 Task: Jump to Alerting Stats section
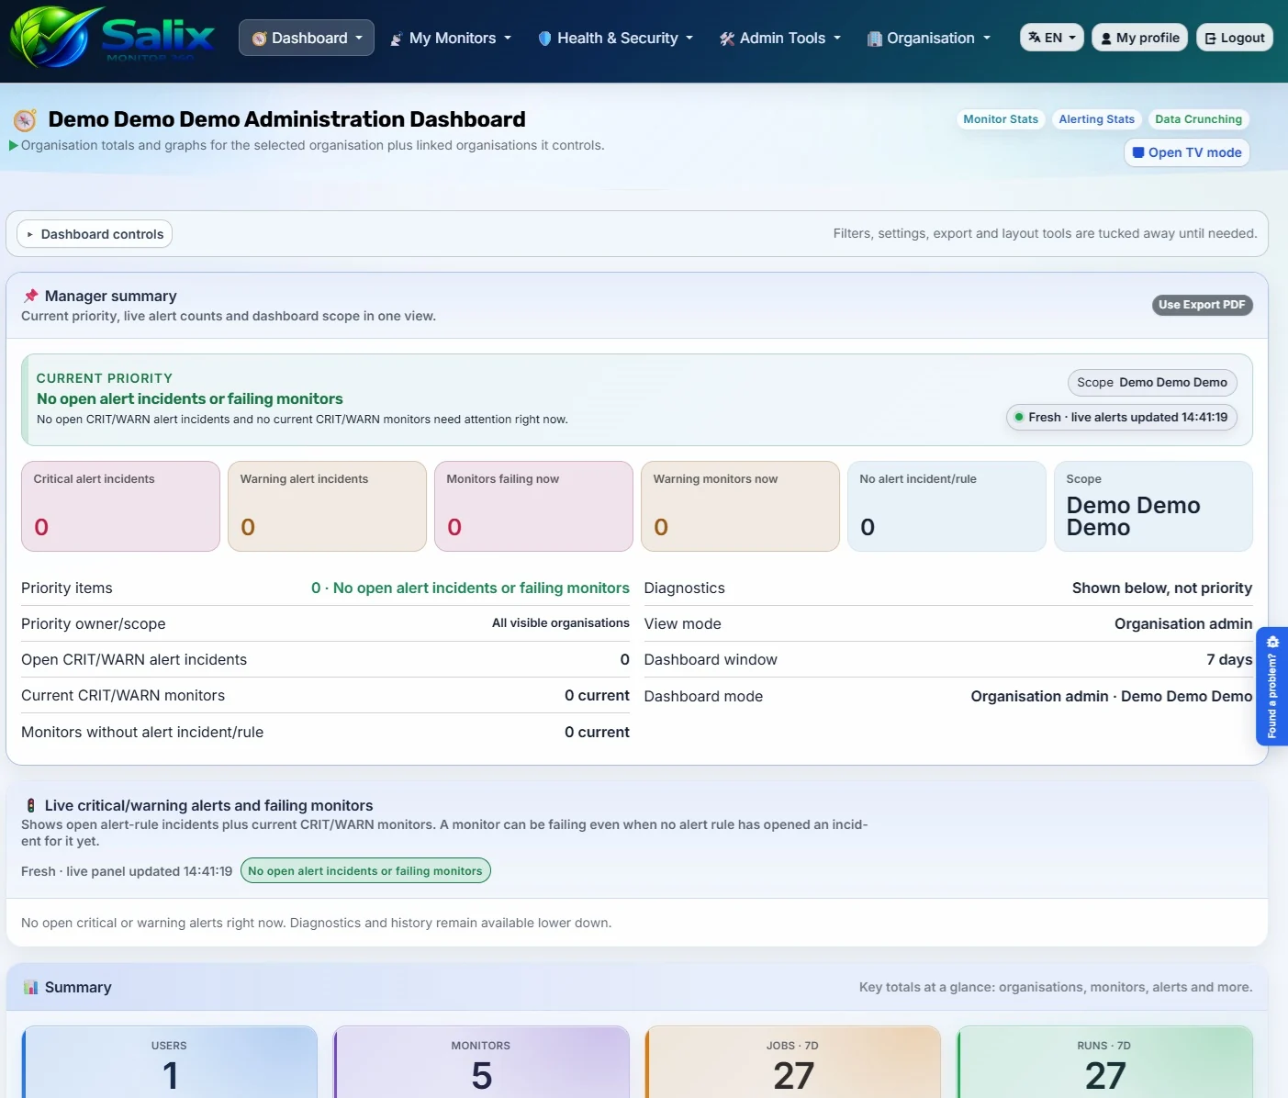coord(1096,119)
